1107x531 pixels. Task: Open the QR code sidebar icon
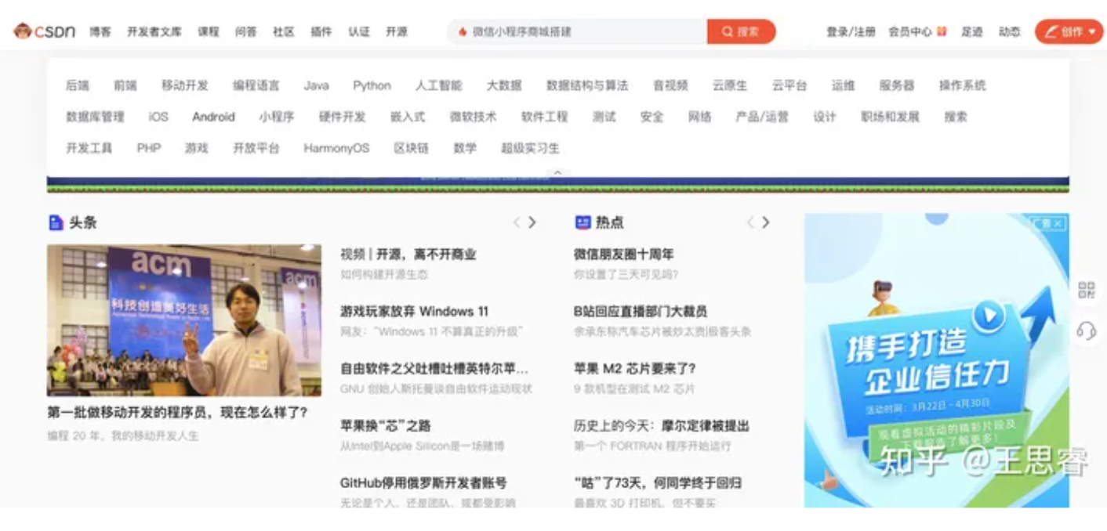[x=1086, y=291]
